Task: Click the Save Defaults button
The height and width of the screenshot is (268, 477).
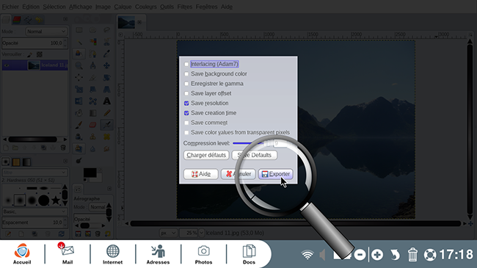Action: pos(255,155)
